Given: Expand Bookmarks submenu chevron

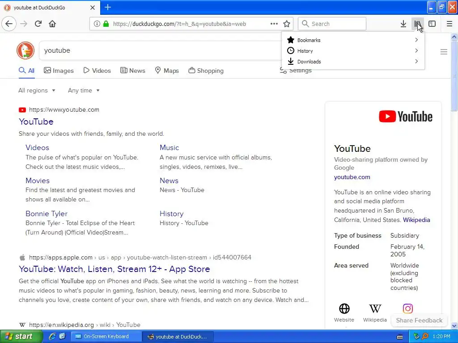Looking at the screenshot, I should coord(416,40).
